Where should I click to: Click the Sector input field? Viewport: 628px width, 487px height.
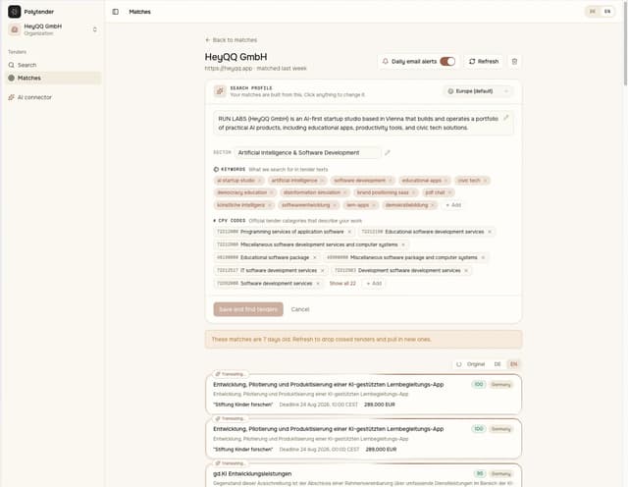tap(307, 153)
